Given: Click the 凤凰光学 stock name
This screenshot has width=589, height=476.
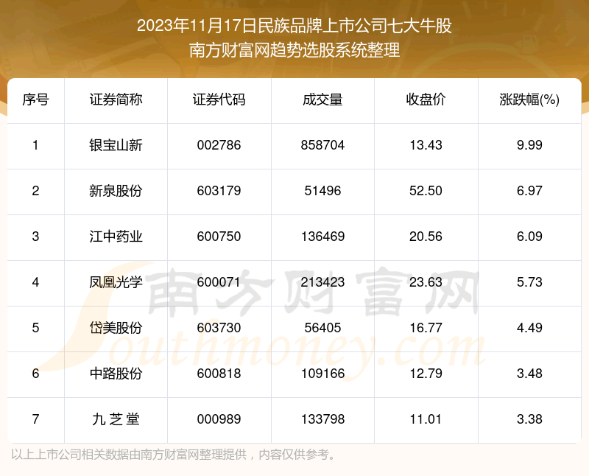Looking at the screenshot, I should 116,282.
